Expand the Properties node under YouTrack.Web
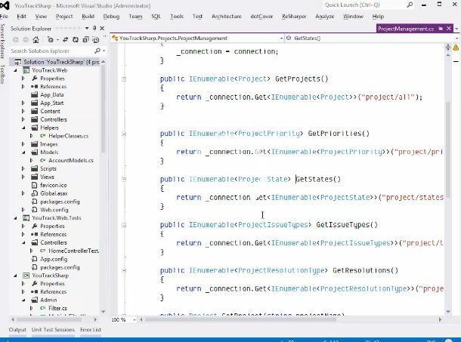 [23, 79]
